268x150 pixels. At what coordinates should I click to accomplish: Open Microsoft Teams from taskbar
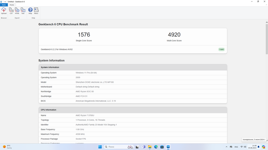144,147
